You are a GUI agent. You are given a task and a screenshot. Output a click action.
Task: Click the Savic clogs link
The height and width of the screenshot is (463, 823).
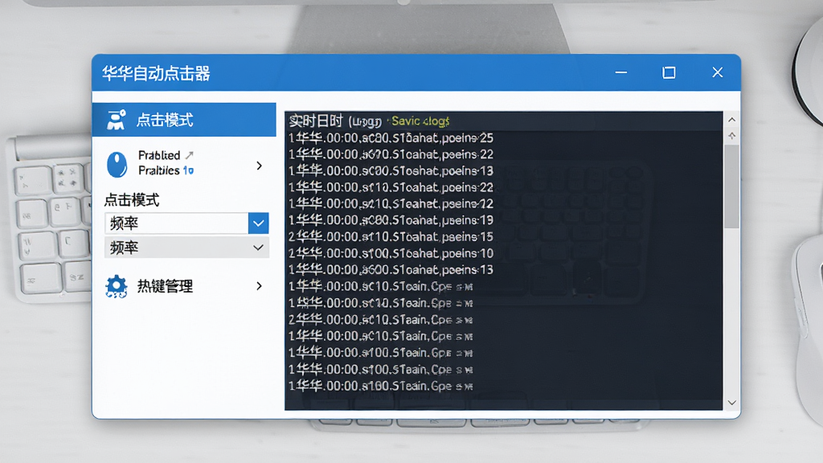click(x=420, y=121)
